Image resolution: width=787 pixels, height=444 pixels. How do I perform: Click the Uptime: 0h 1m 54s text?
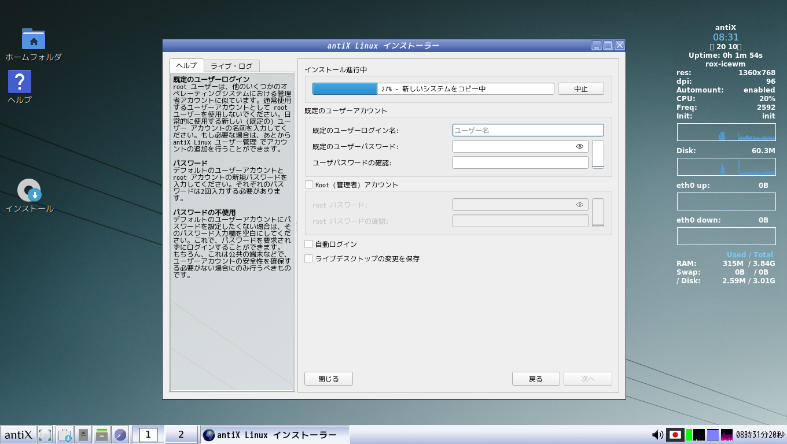(x=726, y=55)
